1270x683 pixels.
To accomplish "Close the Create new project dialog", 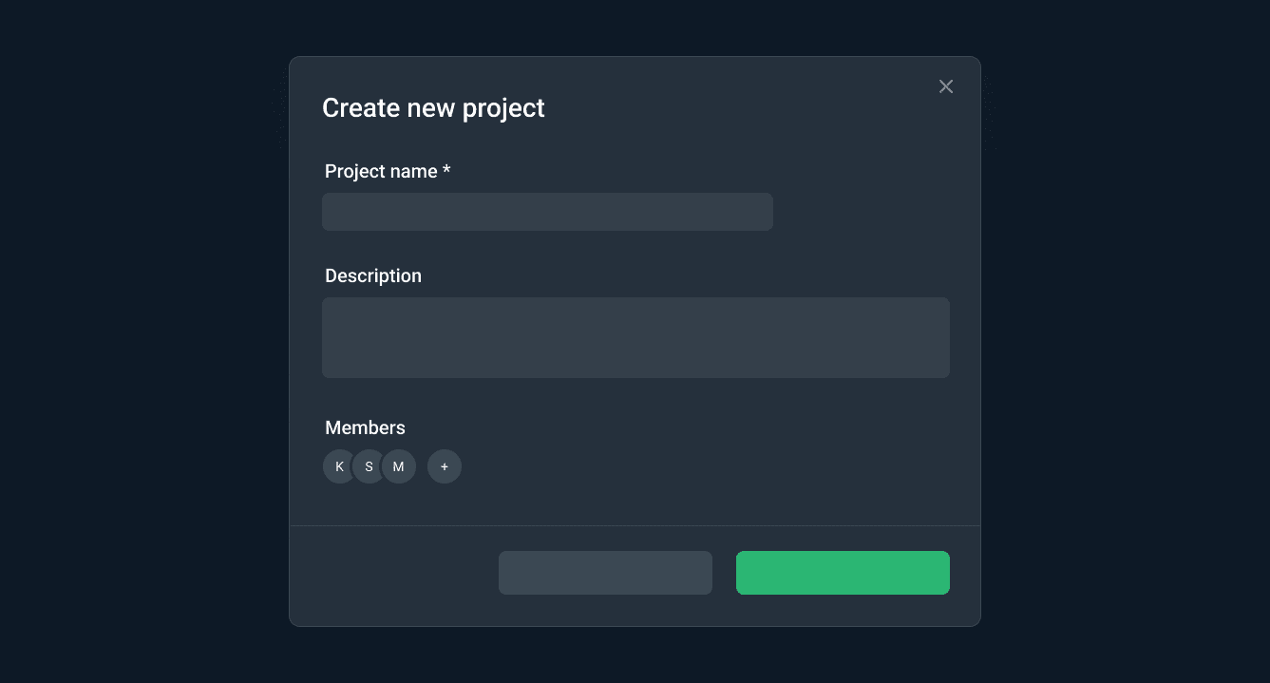I will [945, 86].
